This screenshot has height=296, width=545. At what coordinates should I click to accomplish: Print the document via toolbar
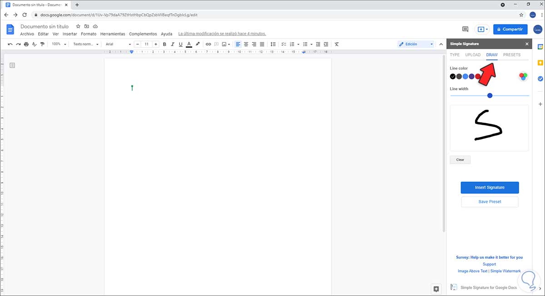click(x=26, y=44)
